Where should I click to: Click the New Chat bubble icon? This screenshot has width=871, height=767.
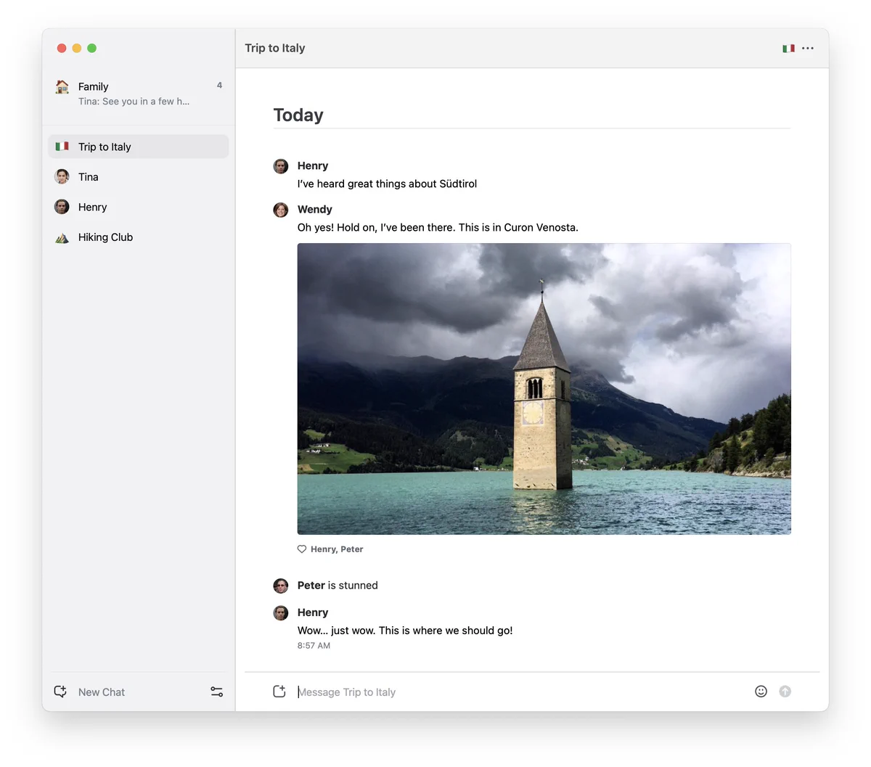point(61,692)
